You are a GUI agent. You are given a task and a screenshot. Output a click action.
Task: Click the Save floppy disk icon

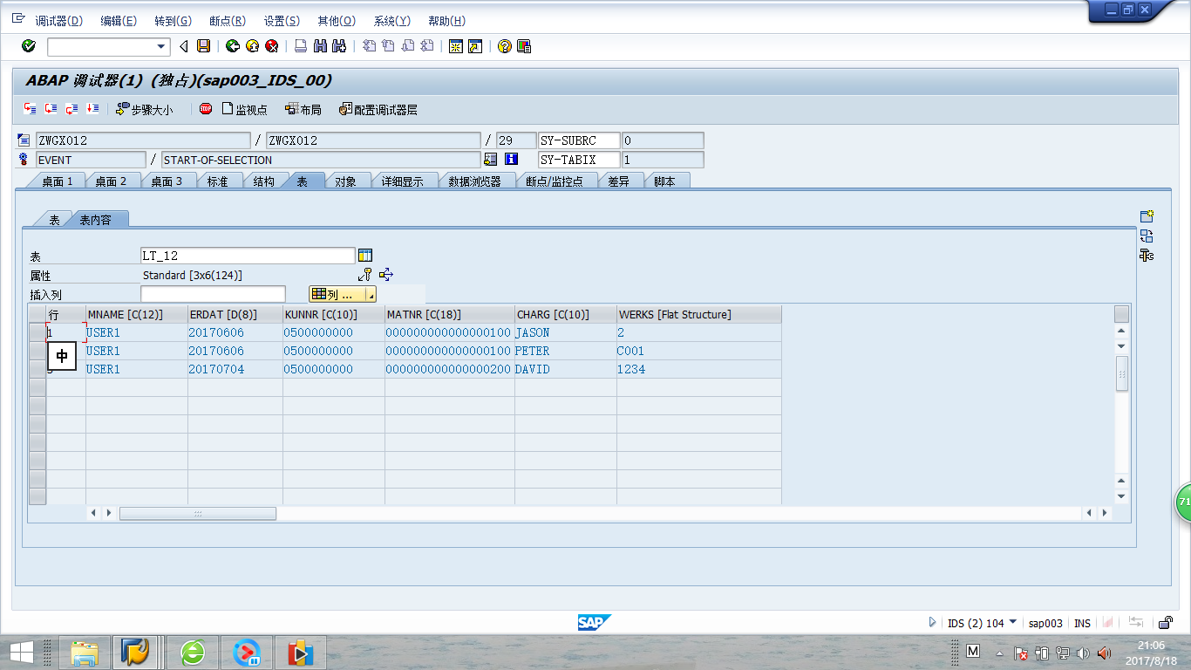coord(203,46)
